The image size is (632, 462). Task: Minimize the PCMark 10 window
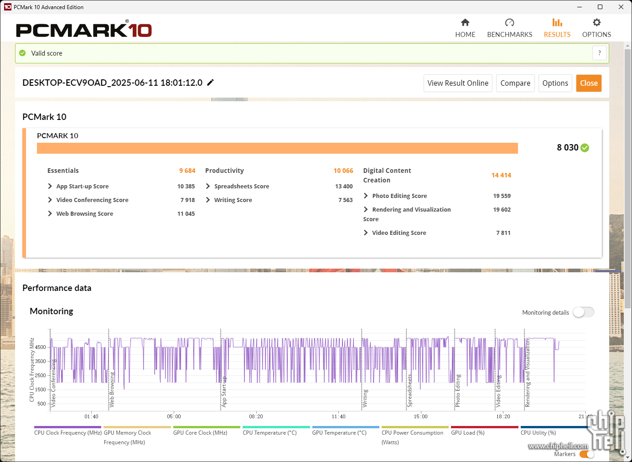pyautogui.click(x=579, y=7)
